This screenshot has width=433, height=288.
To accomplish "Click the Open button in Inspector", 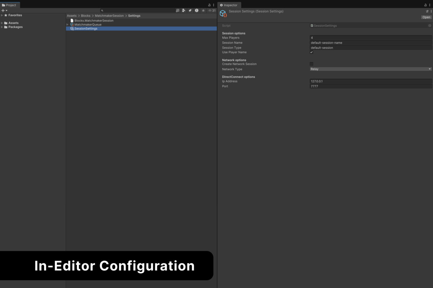I will coord(427,17).
